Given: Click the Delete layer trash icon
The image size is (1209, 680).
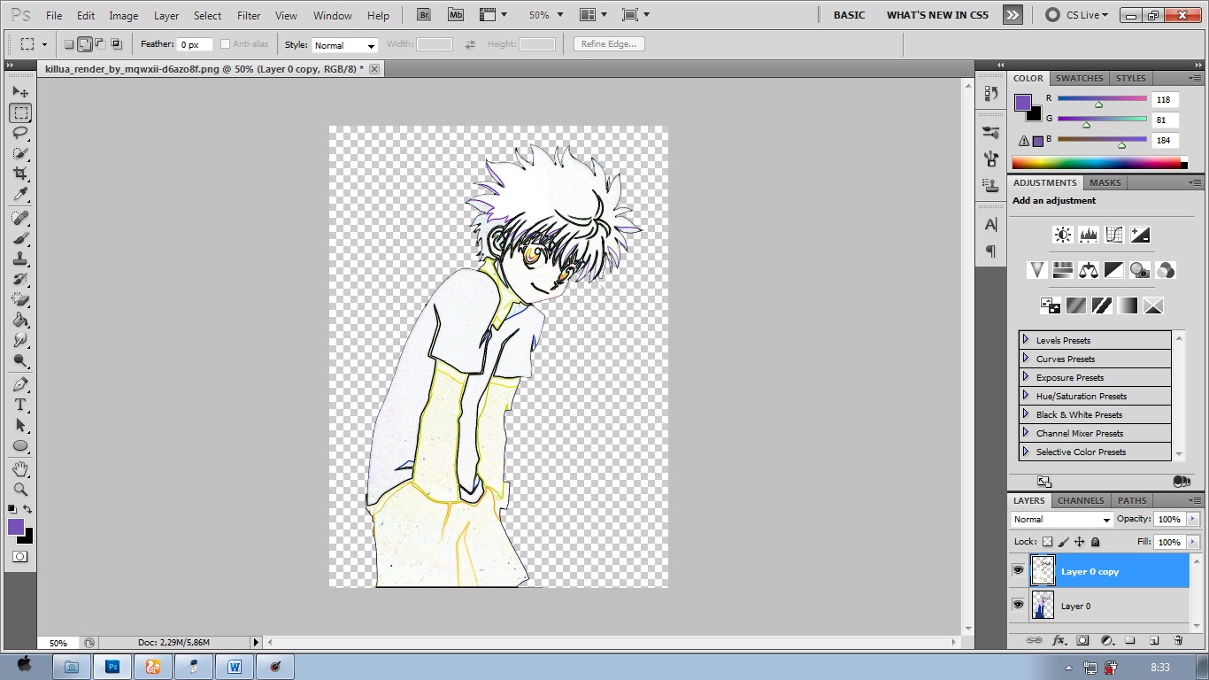Looking at the screenshot, I should click(x=1178, y=640).
